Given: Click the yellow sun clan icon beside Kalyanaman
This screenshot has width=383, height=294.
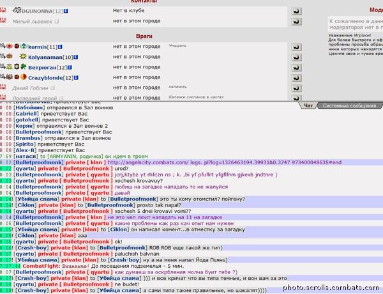Looking at the screenshot, I should point(23,56).
